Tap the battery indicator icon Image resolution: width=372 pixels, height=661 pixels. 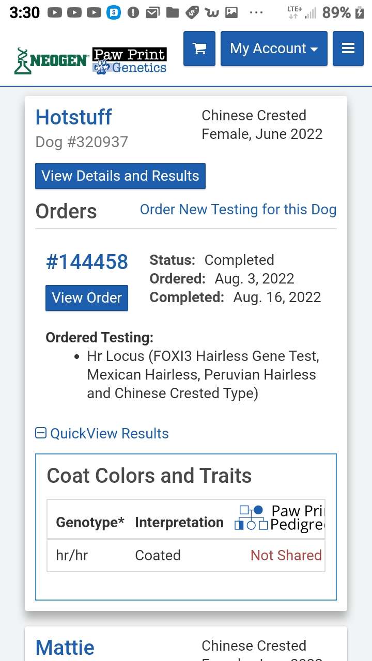point(360,13)
